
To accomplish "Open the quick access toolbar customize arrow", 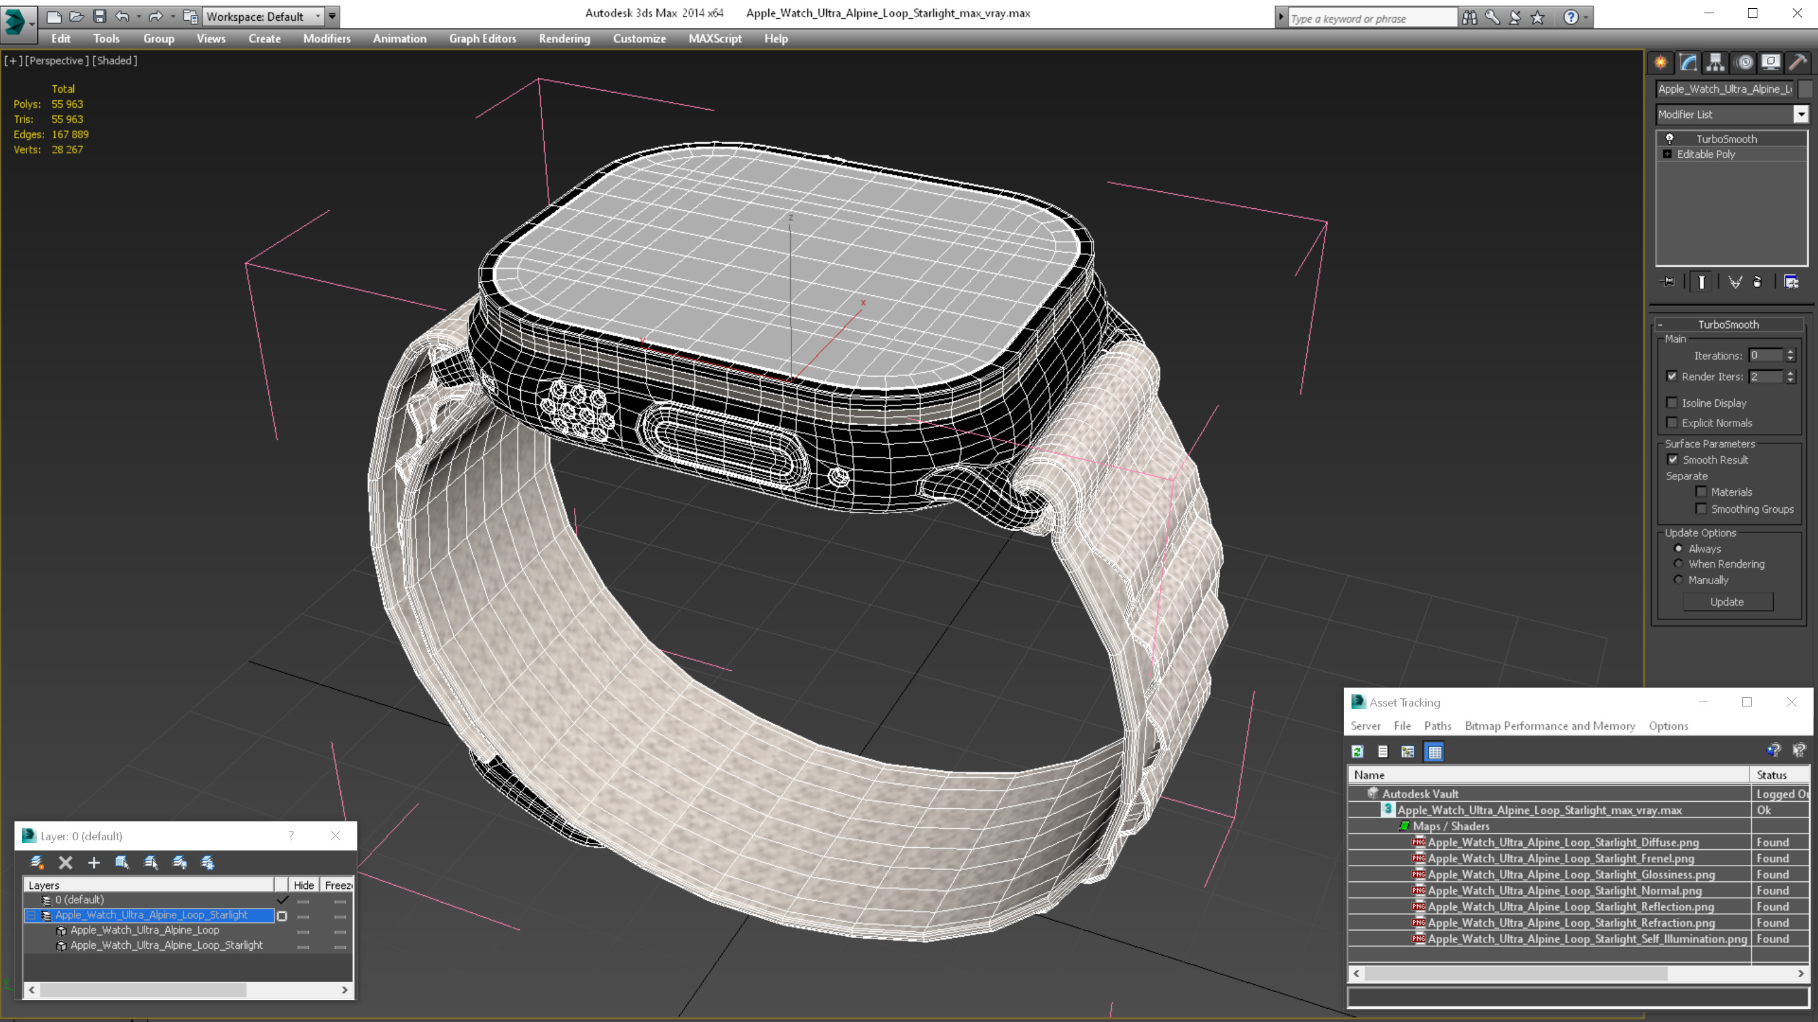I will (x=331, y=16).
